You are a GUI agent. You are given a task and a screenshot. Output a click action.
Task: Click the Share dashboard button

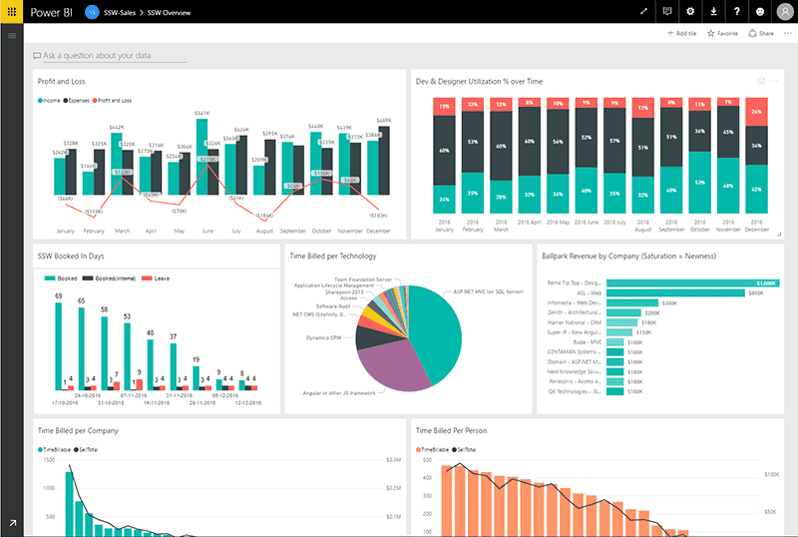click(761, 34)
